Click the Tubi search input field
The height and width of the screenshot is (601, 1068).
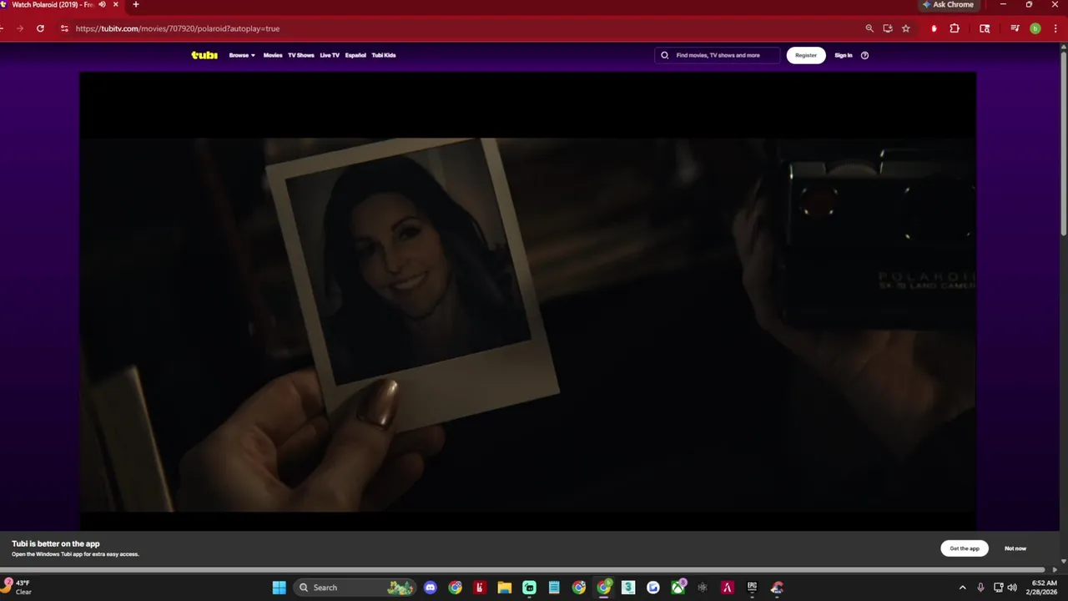point(718,55)
